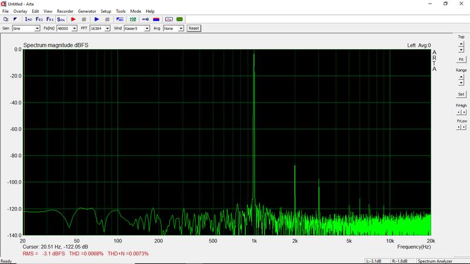Switch to Spa spectrum analyzer mode
470x264 pixels.
pyautogui.click(x=61, y=19)
